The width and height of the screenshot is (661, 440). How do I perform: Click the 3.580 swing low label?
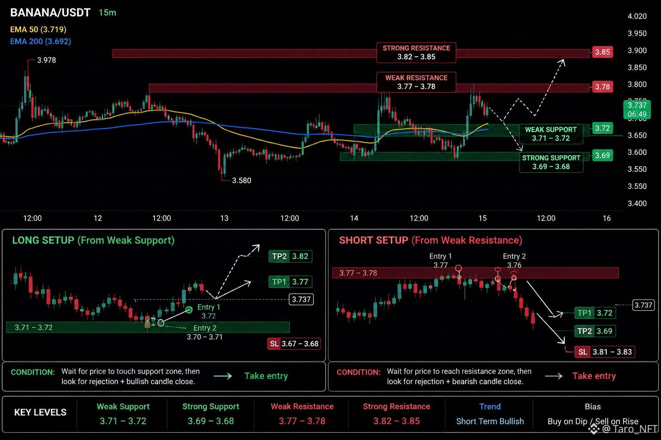[x=241, y=180]
